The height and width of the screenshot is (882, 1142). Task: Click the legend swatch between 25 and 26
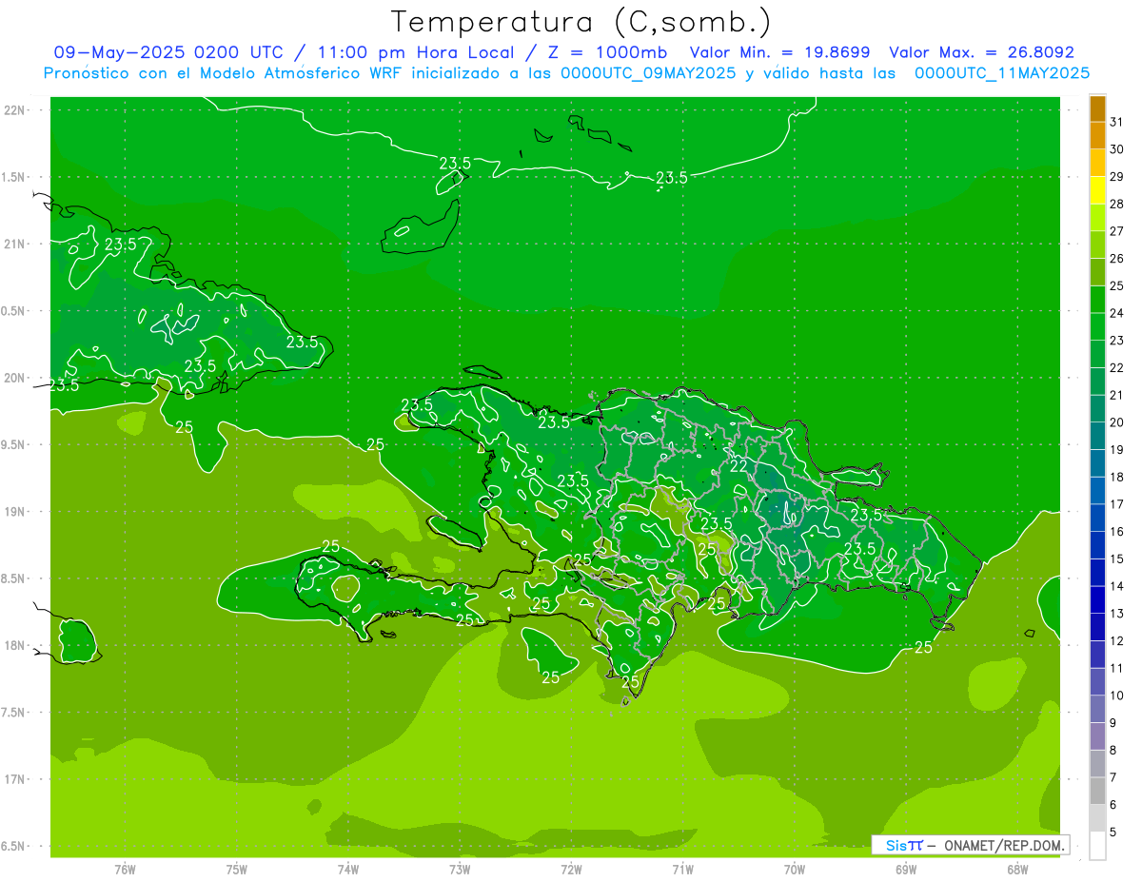(1097, 273)
